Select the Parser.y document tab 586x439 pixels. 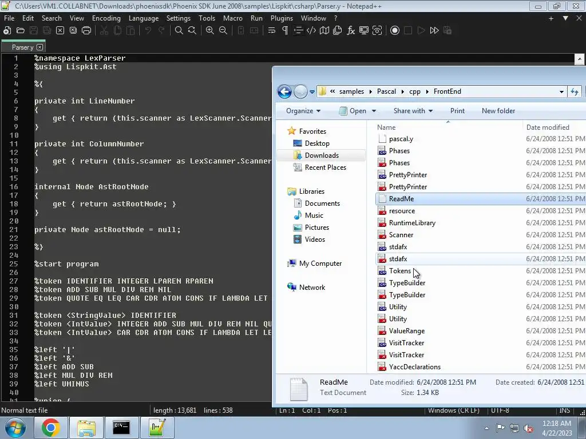22,47
